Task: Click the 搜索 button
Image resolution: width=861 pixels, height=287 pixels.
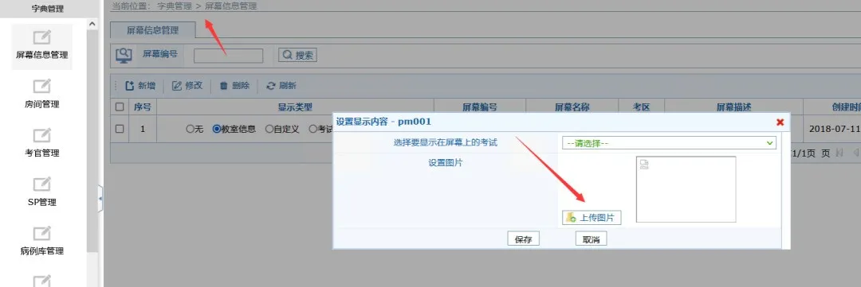Action: pyautogui.click(x=297, y=56)
